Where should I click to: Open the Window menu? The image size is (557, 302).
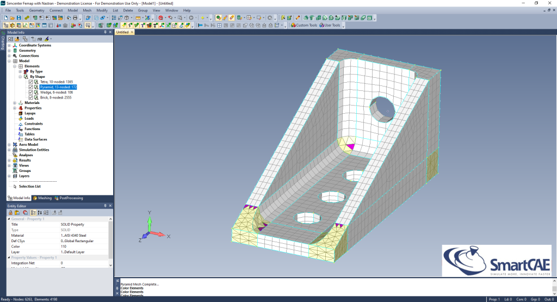171,10
